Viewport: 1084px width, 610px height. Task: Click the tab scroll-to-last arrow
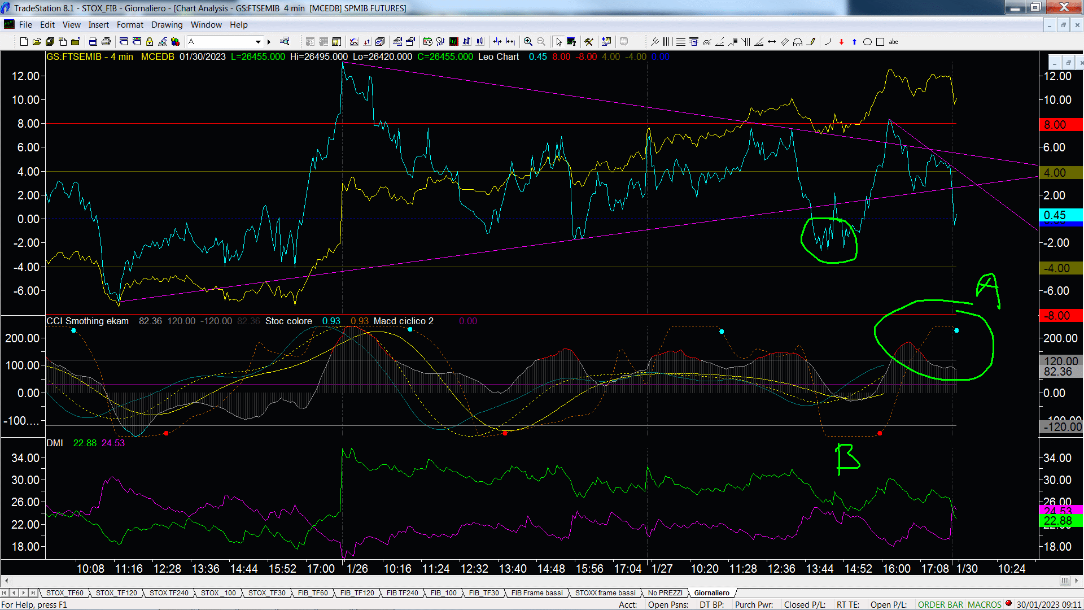point(33,593)
